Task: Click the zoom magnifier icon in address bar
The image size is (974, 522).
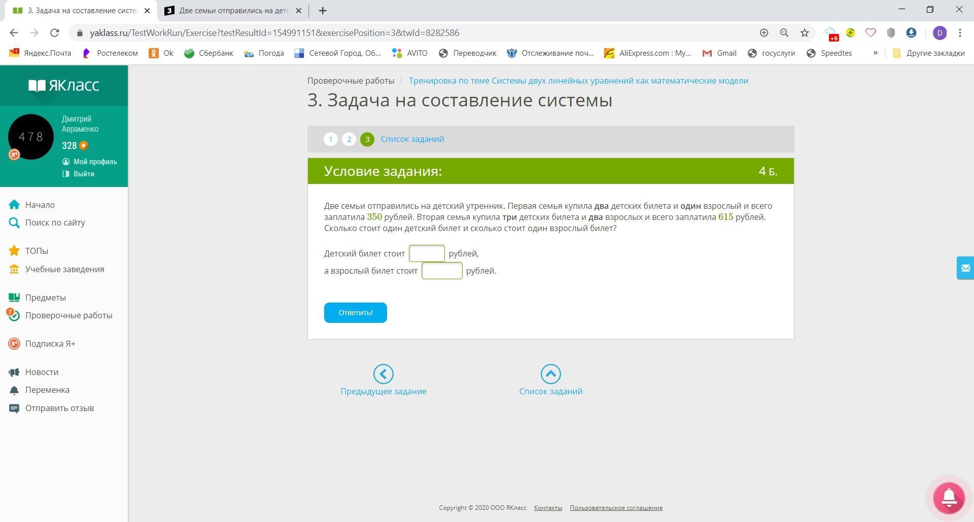Action: tap(784, 33)
